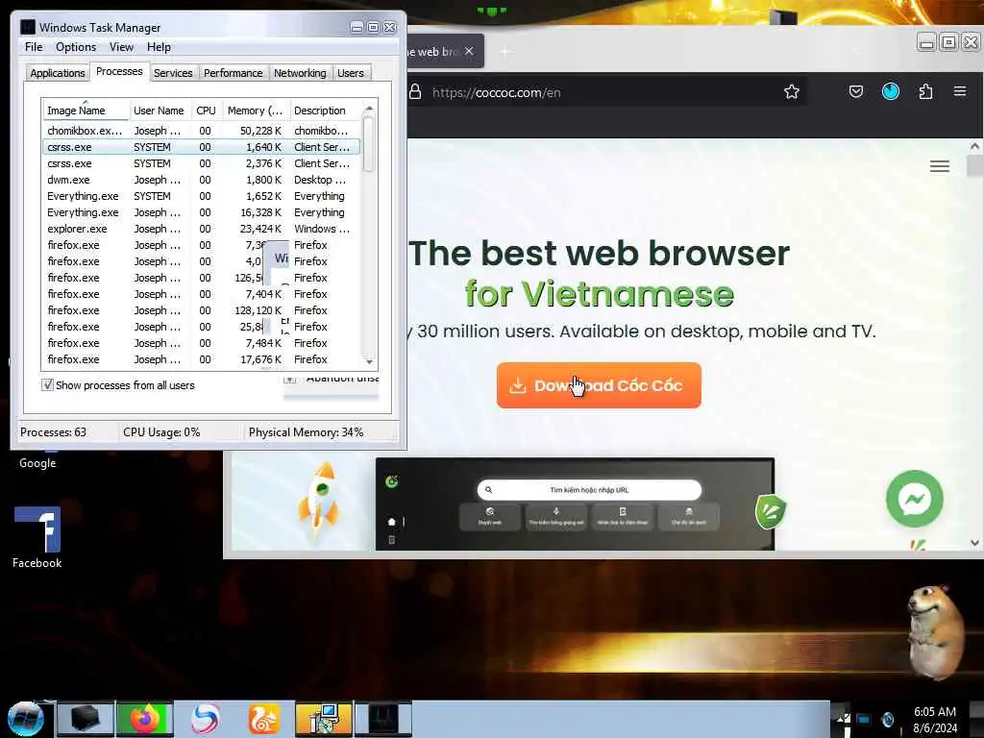
Task: Click the hamster desktop mascot
Action: (x=935, y=632)
